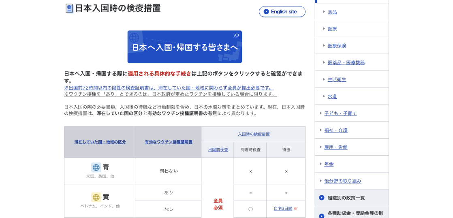Viewport: 453px width, 218px height.
Task: Open the 自宅3日間 quarantine link
Action: coord(282,209)
